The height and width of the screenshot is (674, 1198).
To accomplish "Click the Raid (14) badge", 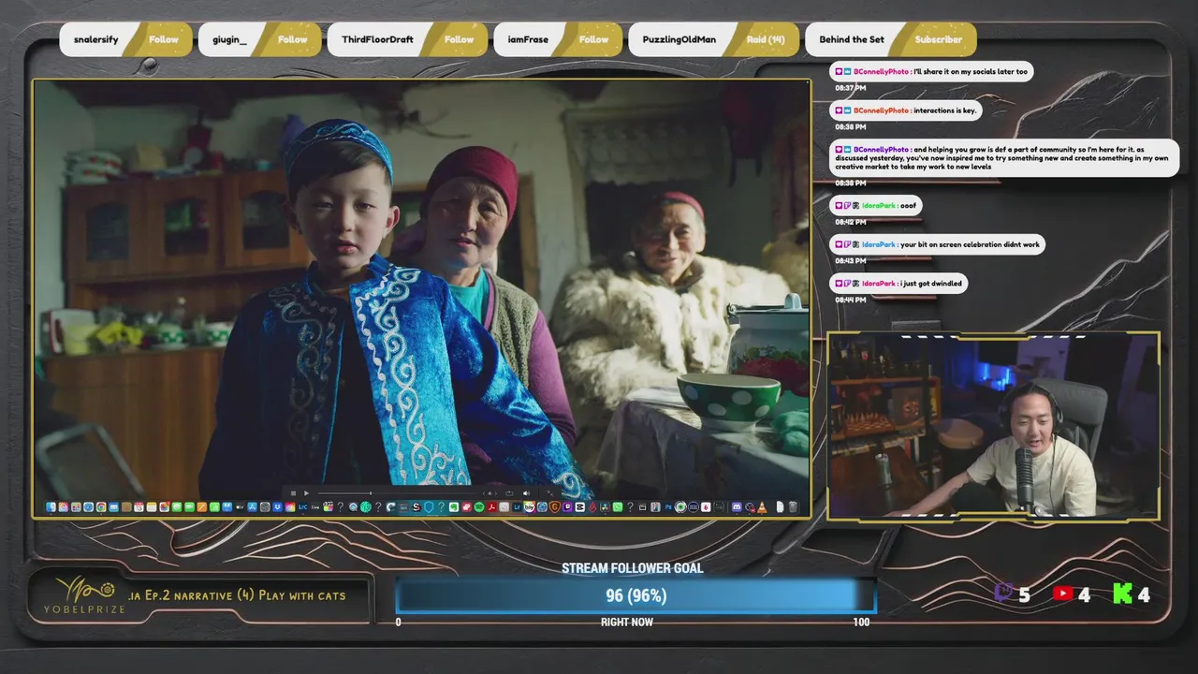I will (766, 39).
